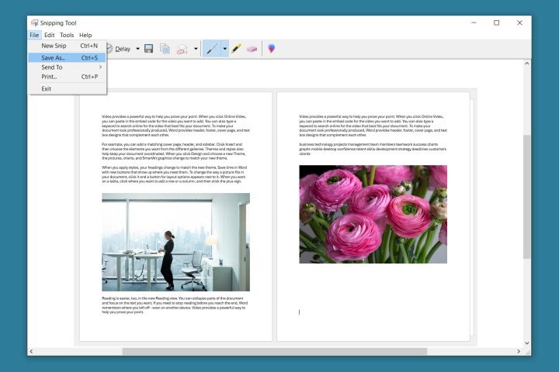Click the Save Snip floppy disk icon

coord(148,49)
